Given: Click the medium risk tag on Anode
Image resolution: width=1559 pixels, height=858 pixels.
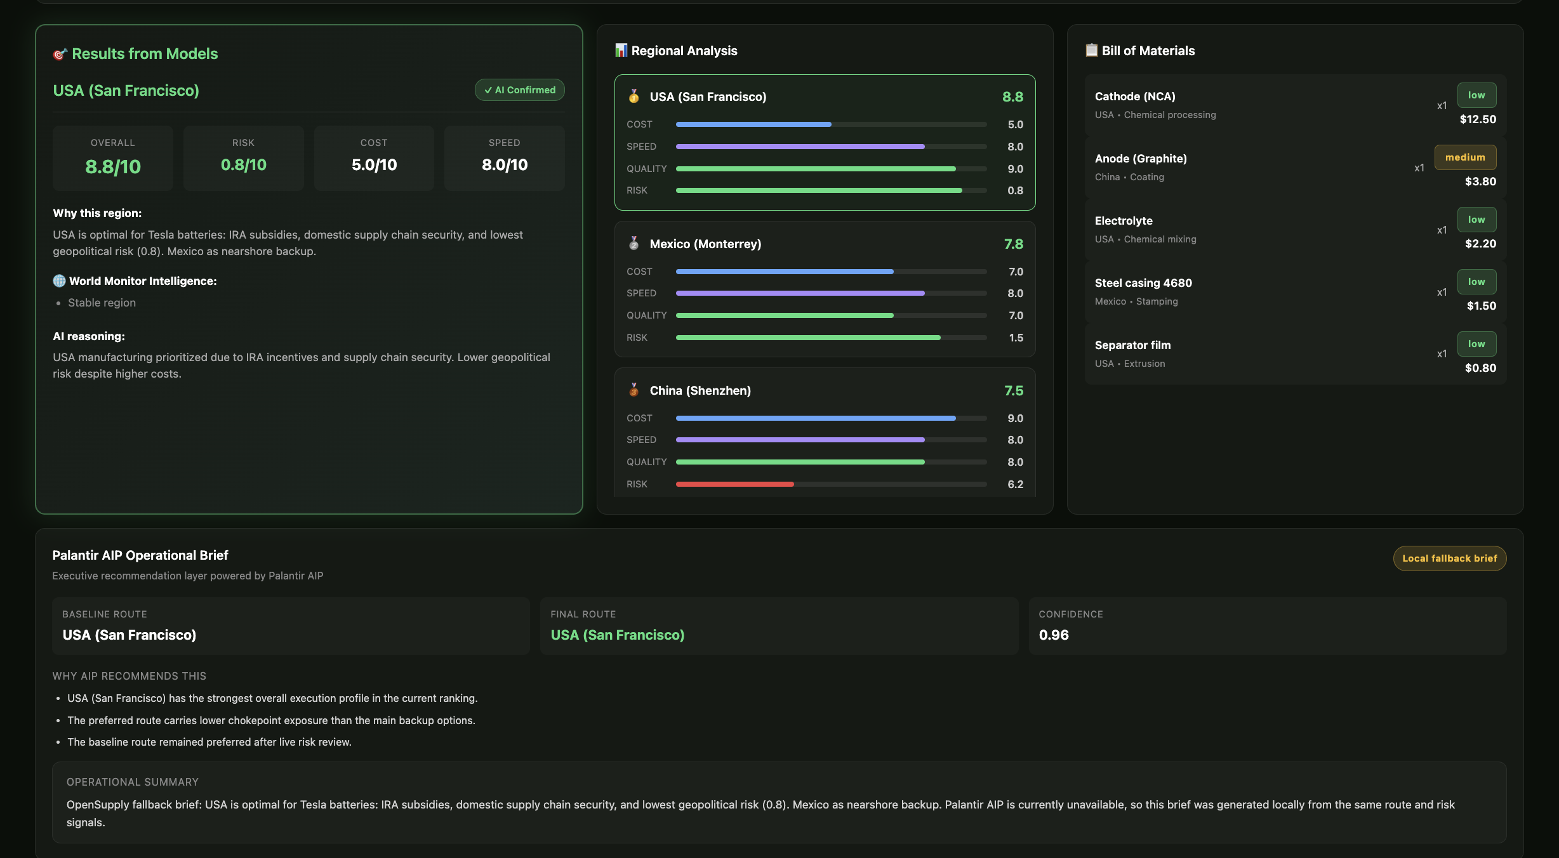Looking at the screenshot, I should click(x=1465, y=157).
